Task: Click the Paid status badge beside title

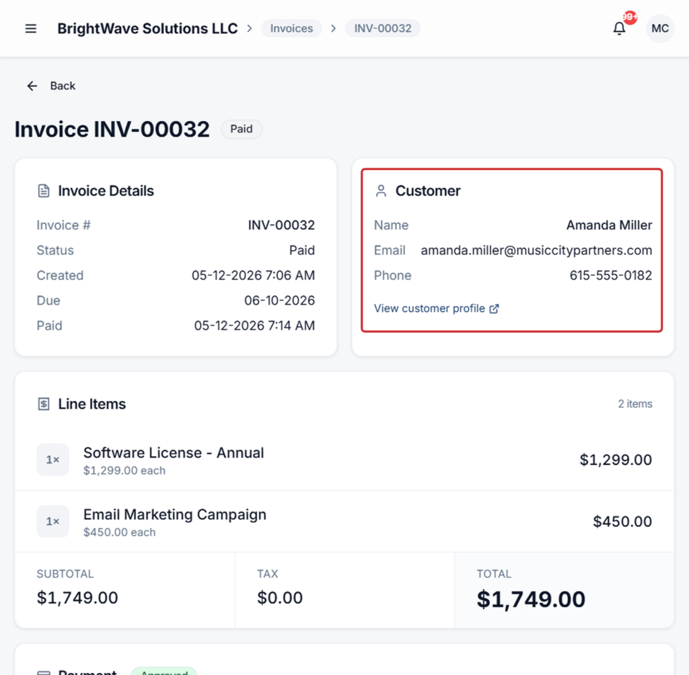Action: click(242, 129)
